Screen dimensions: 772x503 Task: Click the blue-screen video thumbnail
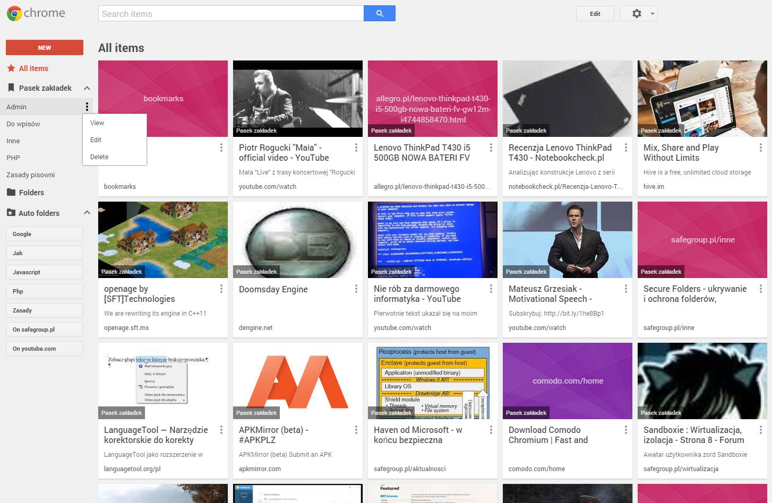433,240
